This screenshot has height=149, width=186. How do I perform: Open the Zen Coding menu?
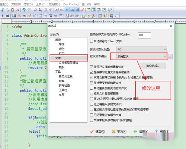(x=71, y=4)
